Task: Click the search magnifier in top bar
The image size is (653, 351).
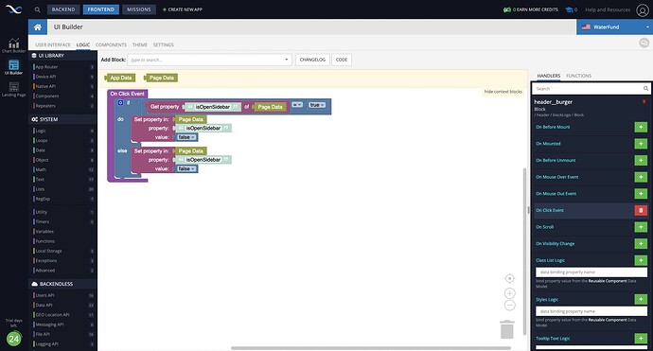Action: [x=38, y=9]
